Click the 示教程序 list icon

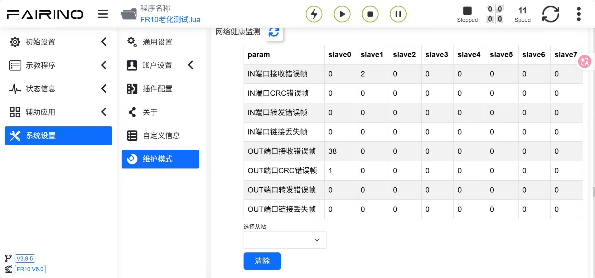point(15,65)
